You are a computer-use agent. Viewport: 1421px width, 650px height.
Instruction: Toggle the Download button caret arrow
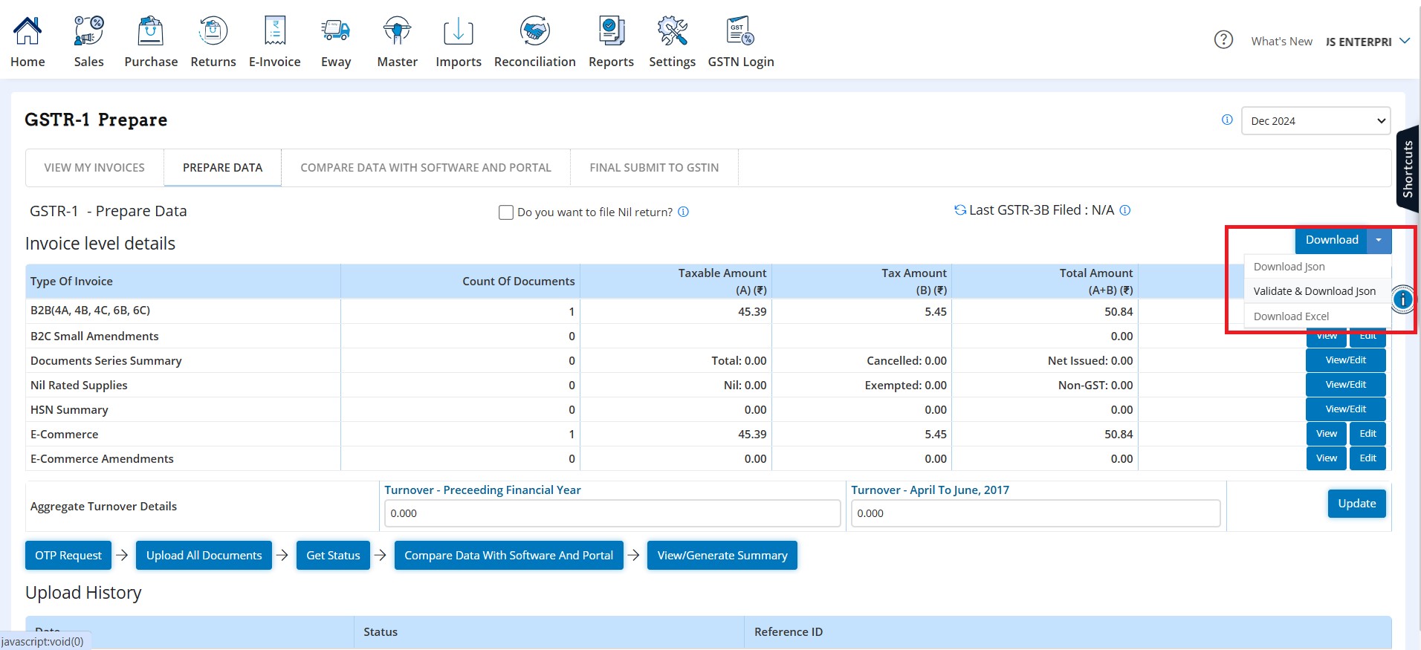[x=1379, y=240]
